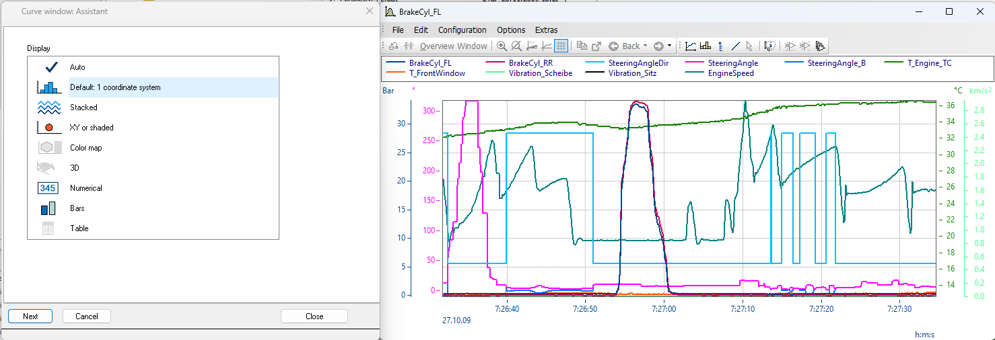Select the diagonal line tool icon
The height and width of the screenshot is (340, 995).
tap(735, 46)
